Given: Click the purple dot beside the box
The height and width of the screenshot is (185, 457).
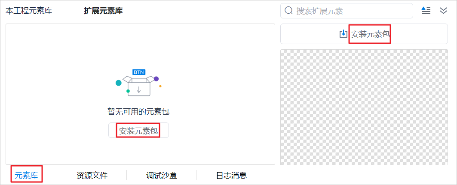Looking at the screenshot, I should pos(156,79).
